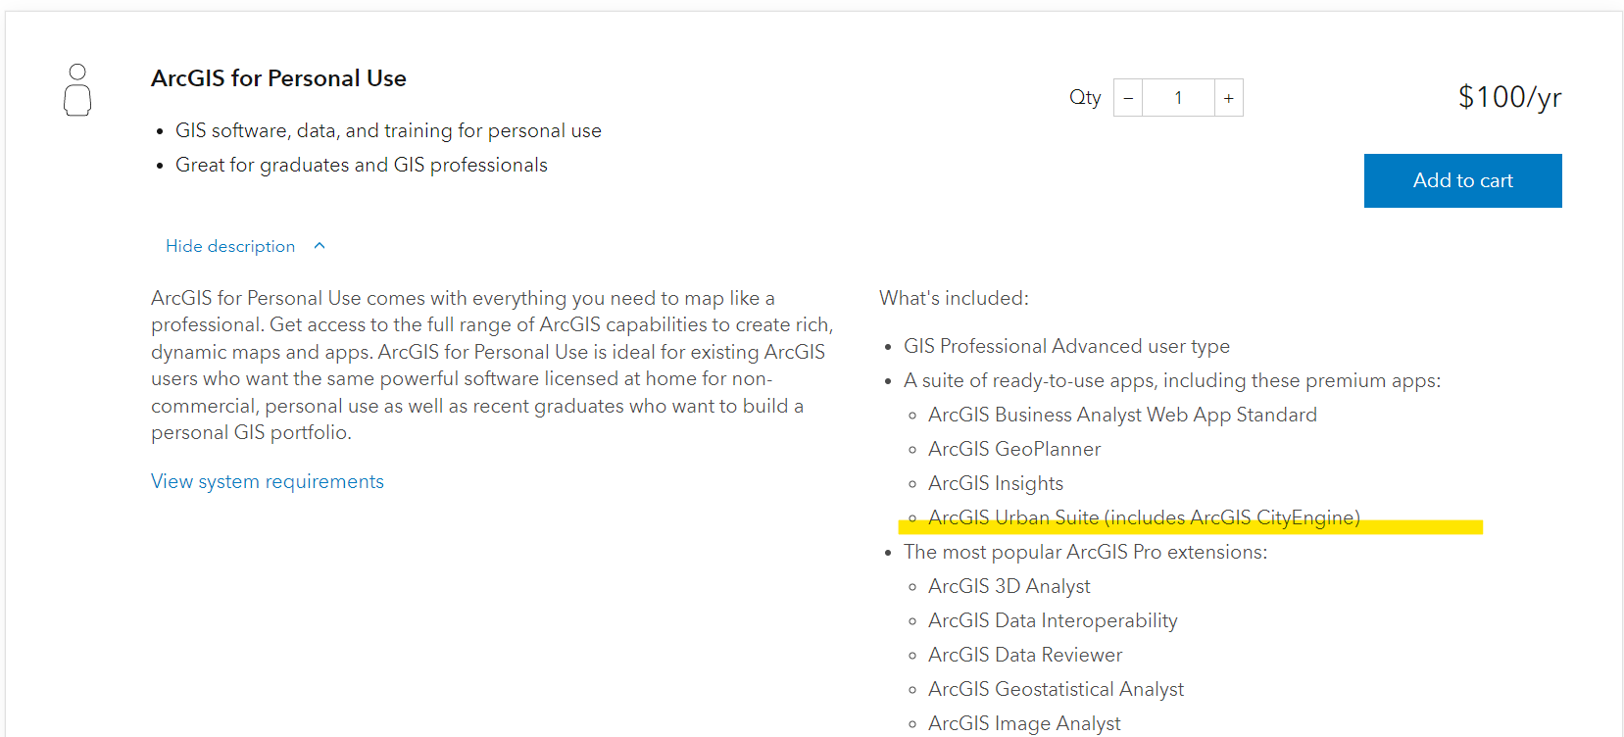Decrease quantity with the minus button
Screen dimensions: 1624x737
pyautogui.click(x=1128, y=98)
